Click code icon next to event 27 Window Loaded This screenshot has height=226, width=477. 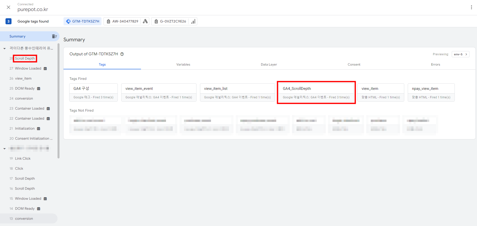45,69
